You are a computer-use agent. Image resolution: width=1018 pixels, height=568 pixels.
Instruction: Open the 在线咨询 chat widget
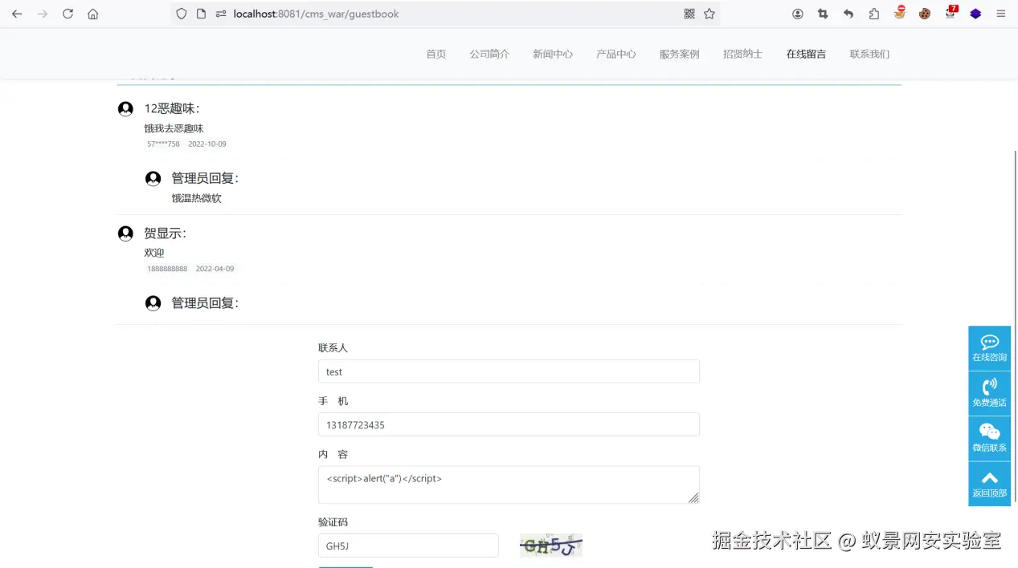pos(989,348)
